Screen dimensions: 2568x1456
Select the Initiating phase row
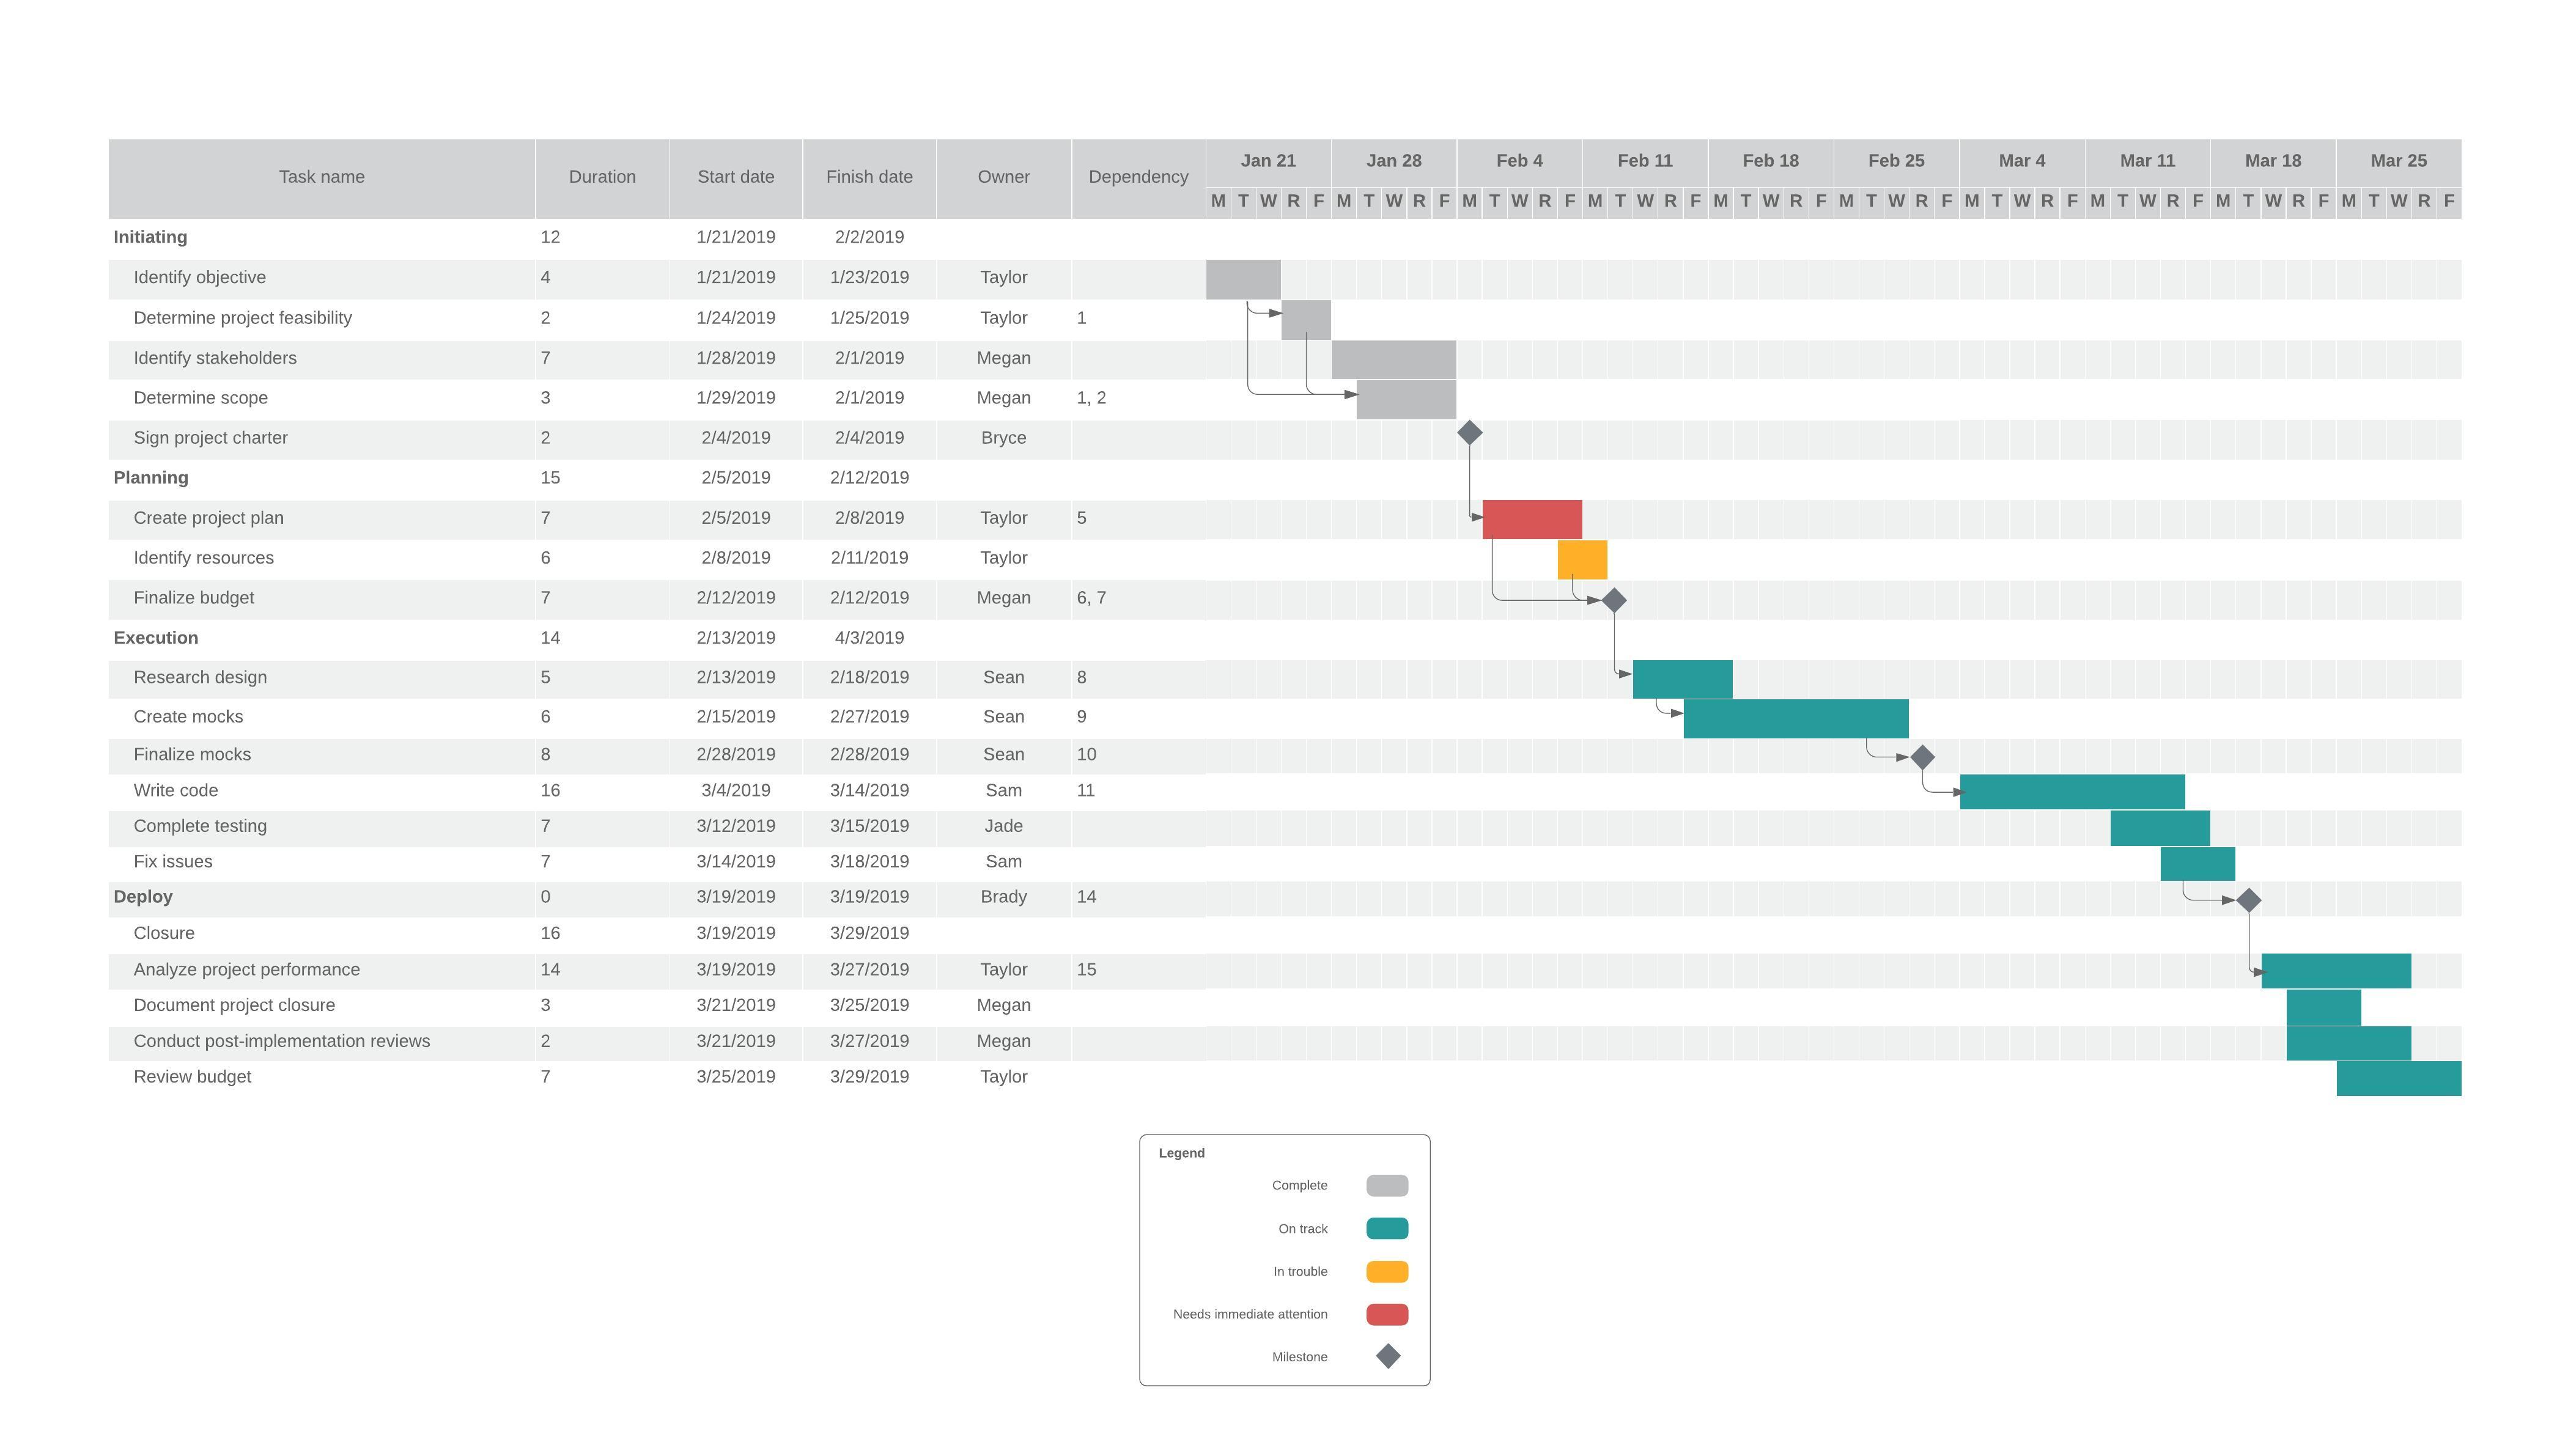tap(150, 237)
